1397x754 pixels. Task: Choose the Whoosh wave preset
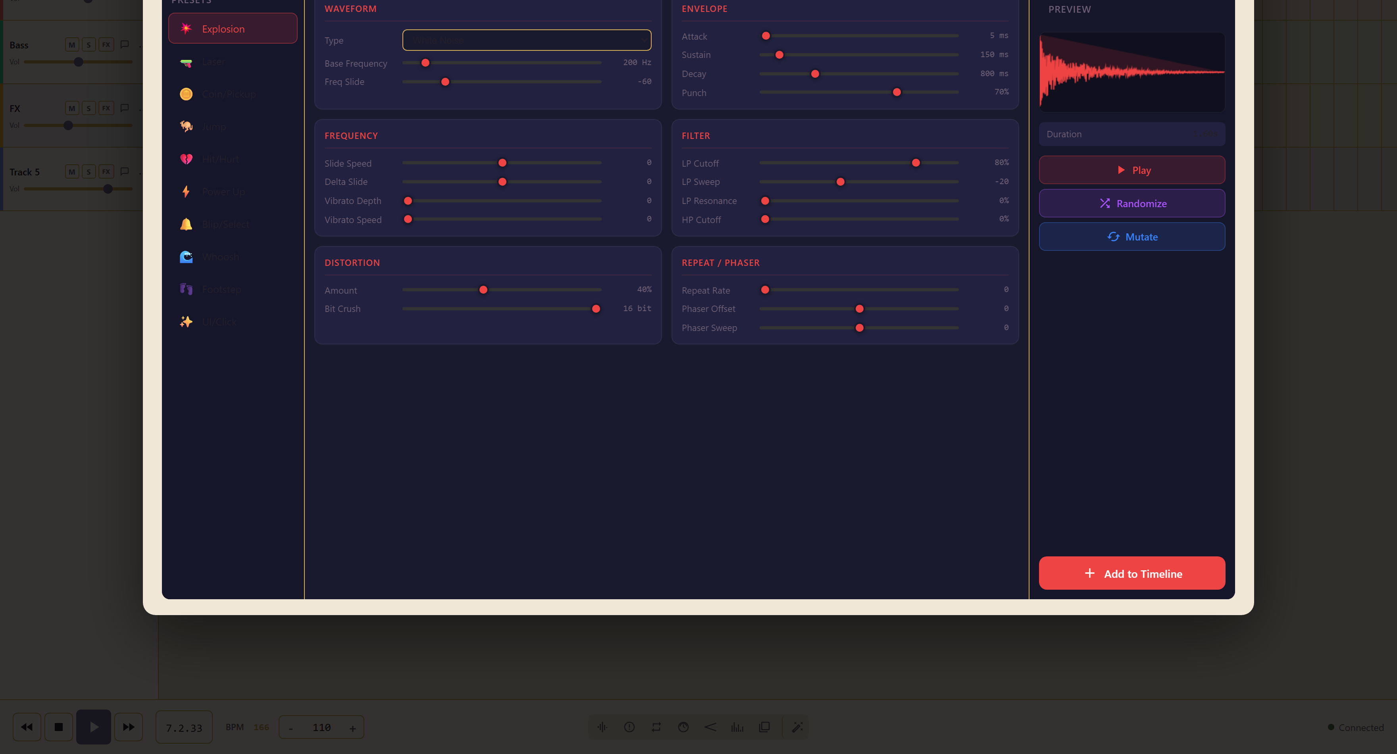pos(233,257)
